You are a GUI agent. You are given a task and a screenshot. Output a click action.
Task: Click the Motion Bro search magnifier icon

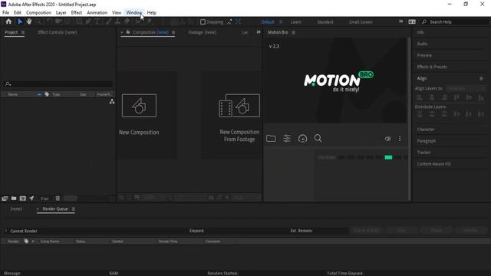(x=318, y=138)
